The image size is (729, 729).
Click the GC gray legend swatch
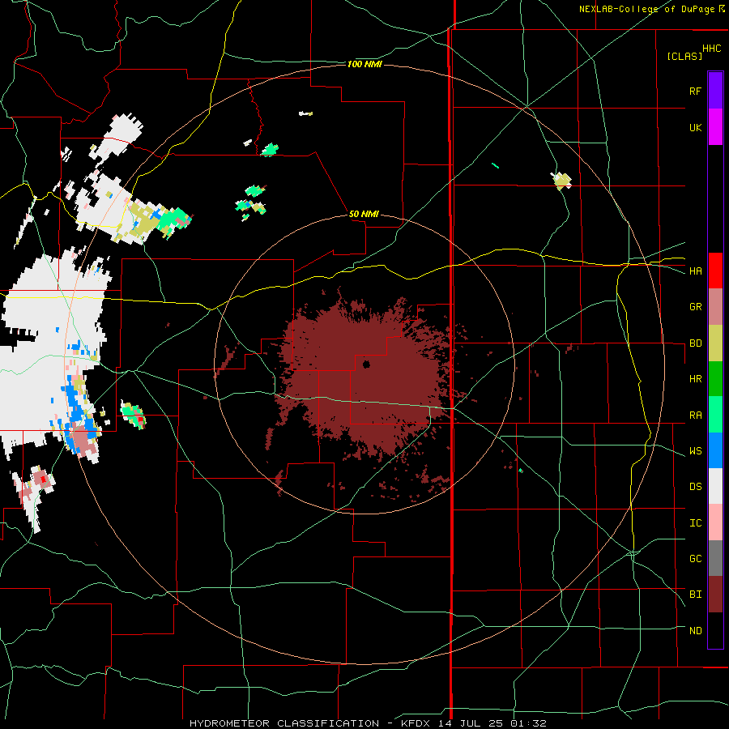tap(715, 558)
